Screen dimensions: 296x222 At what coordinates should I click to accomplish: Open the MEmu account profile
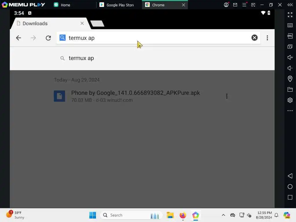point(226,5)
